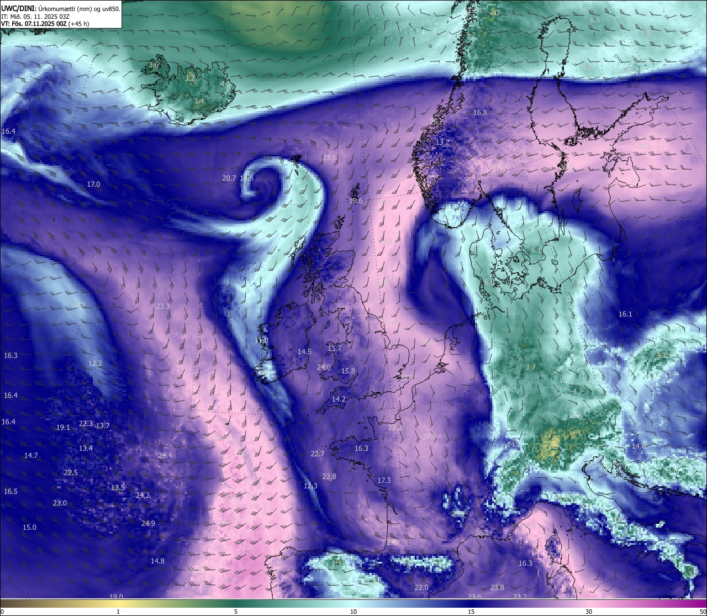Viewport: 707px width, 616px height.
Task: Click the legend tick label 50
Action: point(703,612)
